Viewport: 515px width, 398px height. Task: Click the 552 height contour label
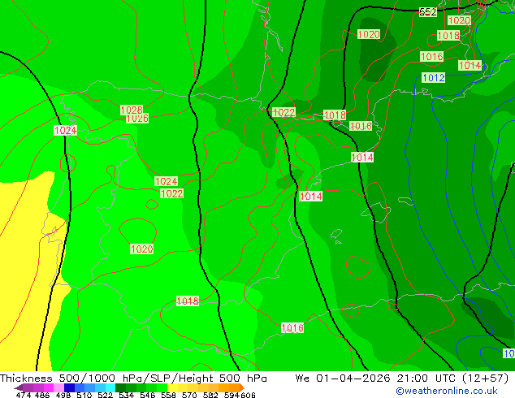click(x=428, y=12)
